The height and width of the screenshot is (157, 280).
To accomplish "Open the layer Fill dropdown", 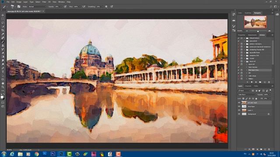I will [x=269, y=99].
